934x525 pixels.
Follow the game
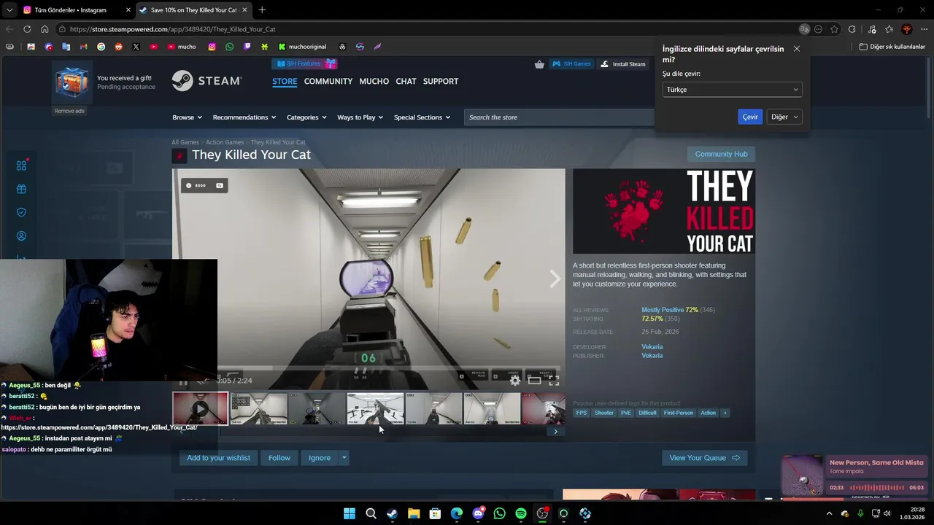coord(279,458)
